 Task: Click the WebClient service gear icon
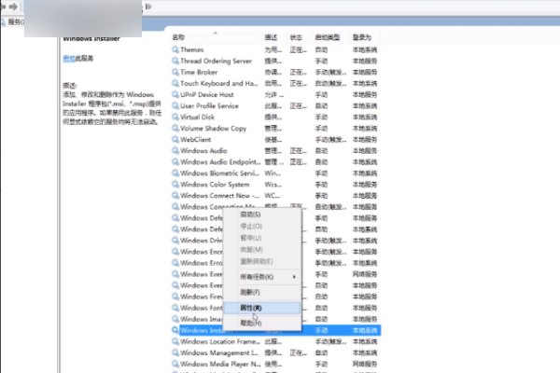click(x=175, y=139)
